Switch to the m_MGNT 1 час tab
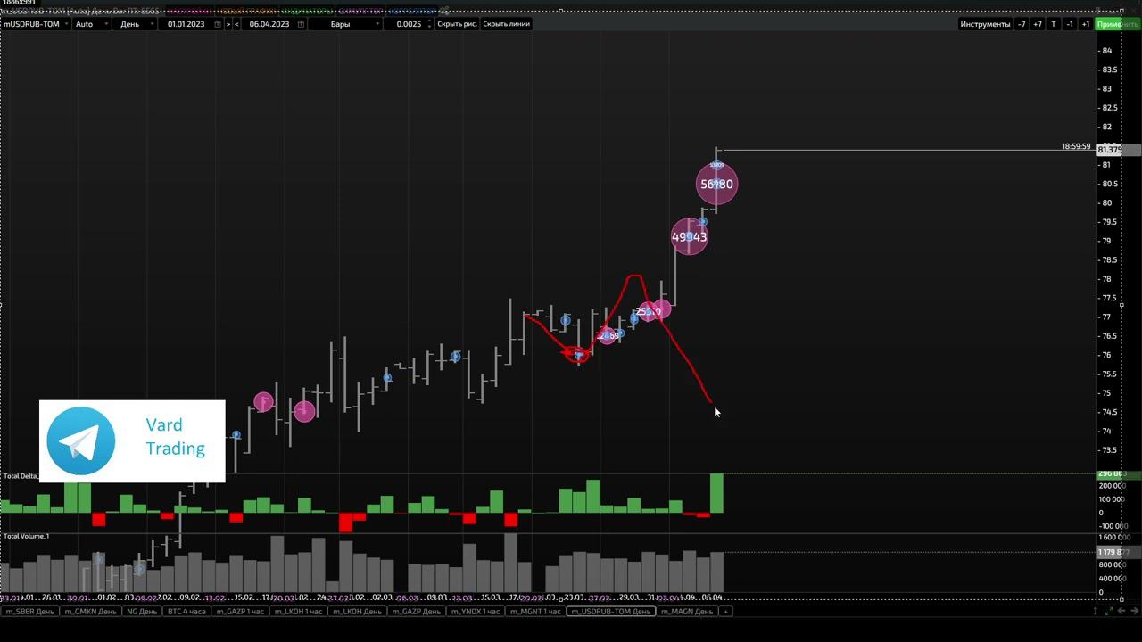The width and height of the screenshot is (1142, 642). click(x=535, y=612)
